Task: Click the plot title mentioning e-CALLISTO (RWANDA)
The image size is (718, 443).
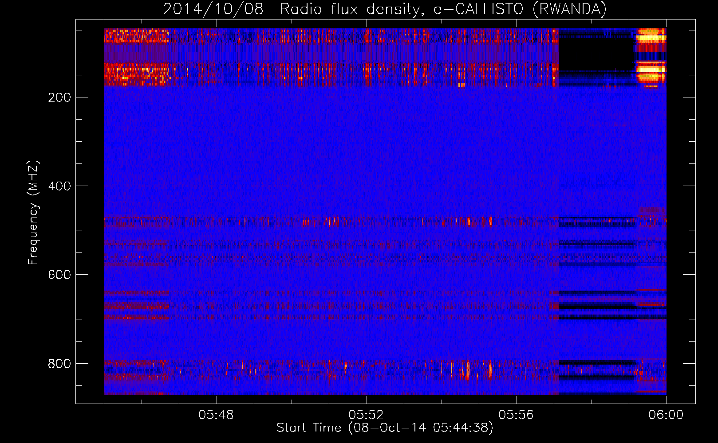Action: tap(385, 9)
